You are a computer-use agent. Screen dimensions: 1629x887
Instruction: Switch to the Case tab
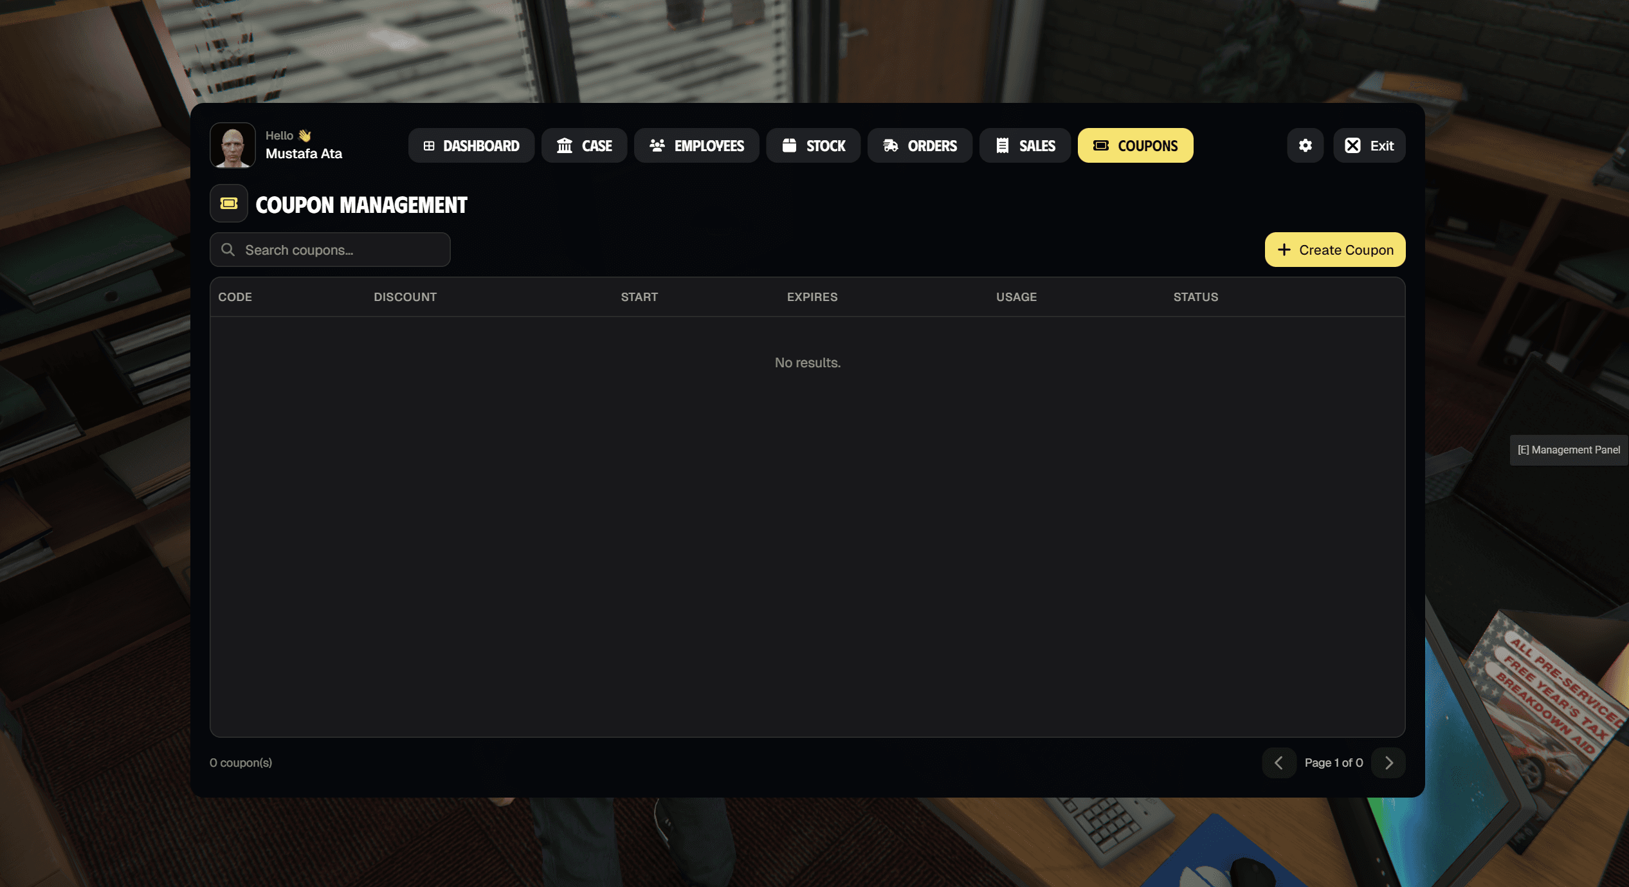[584, 145]
